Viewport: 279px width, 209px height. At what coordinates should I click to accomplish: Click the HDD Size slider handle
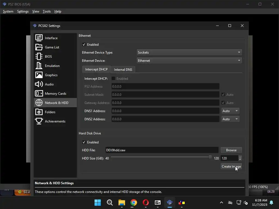click(x=210, y=157)
